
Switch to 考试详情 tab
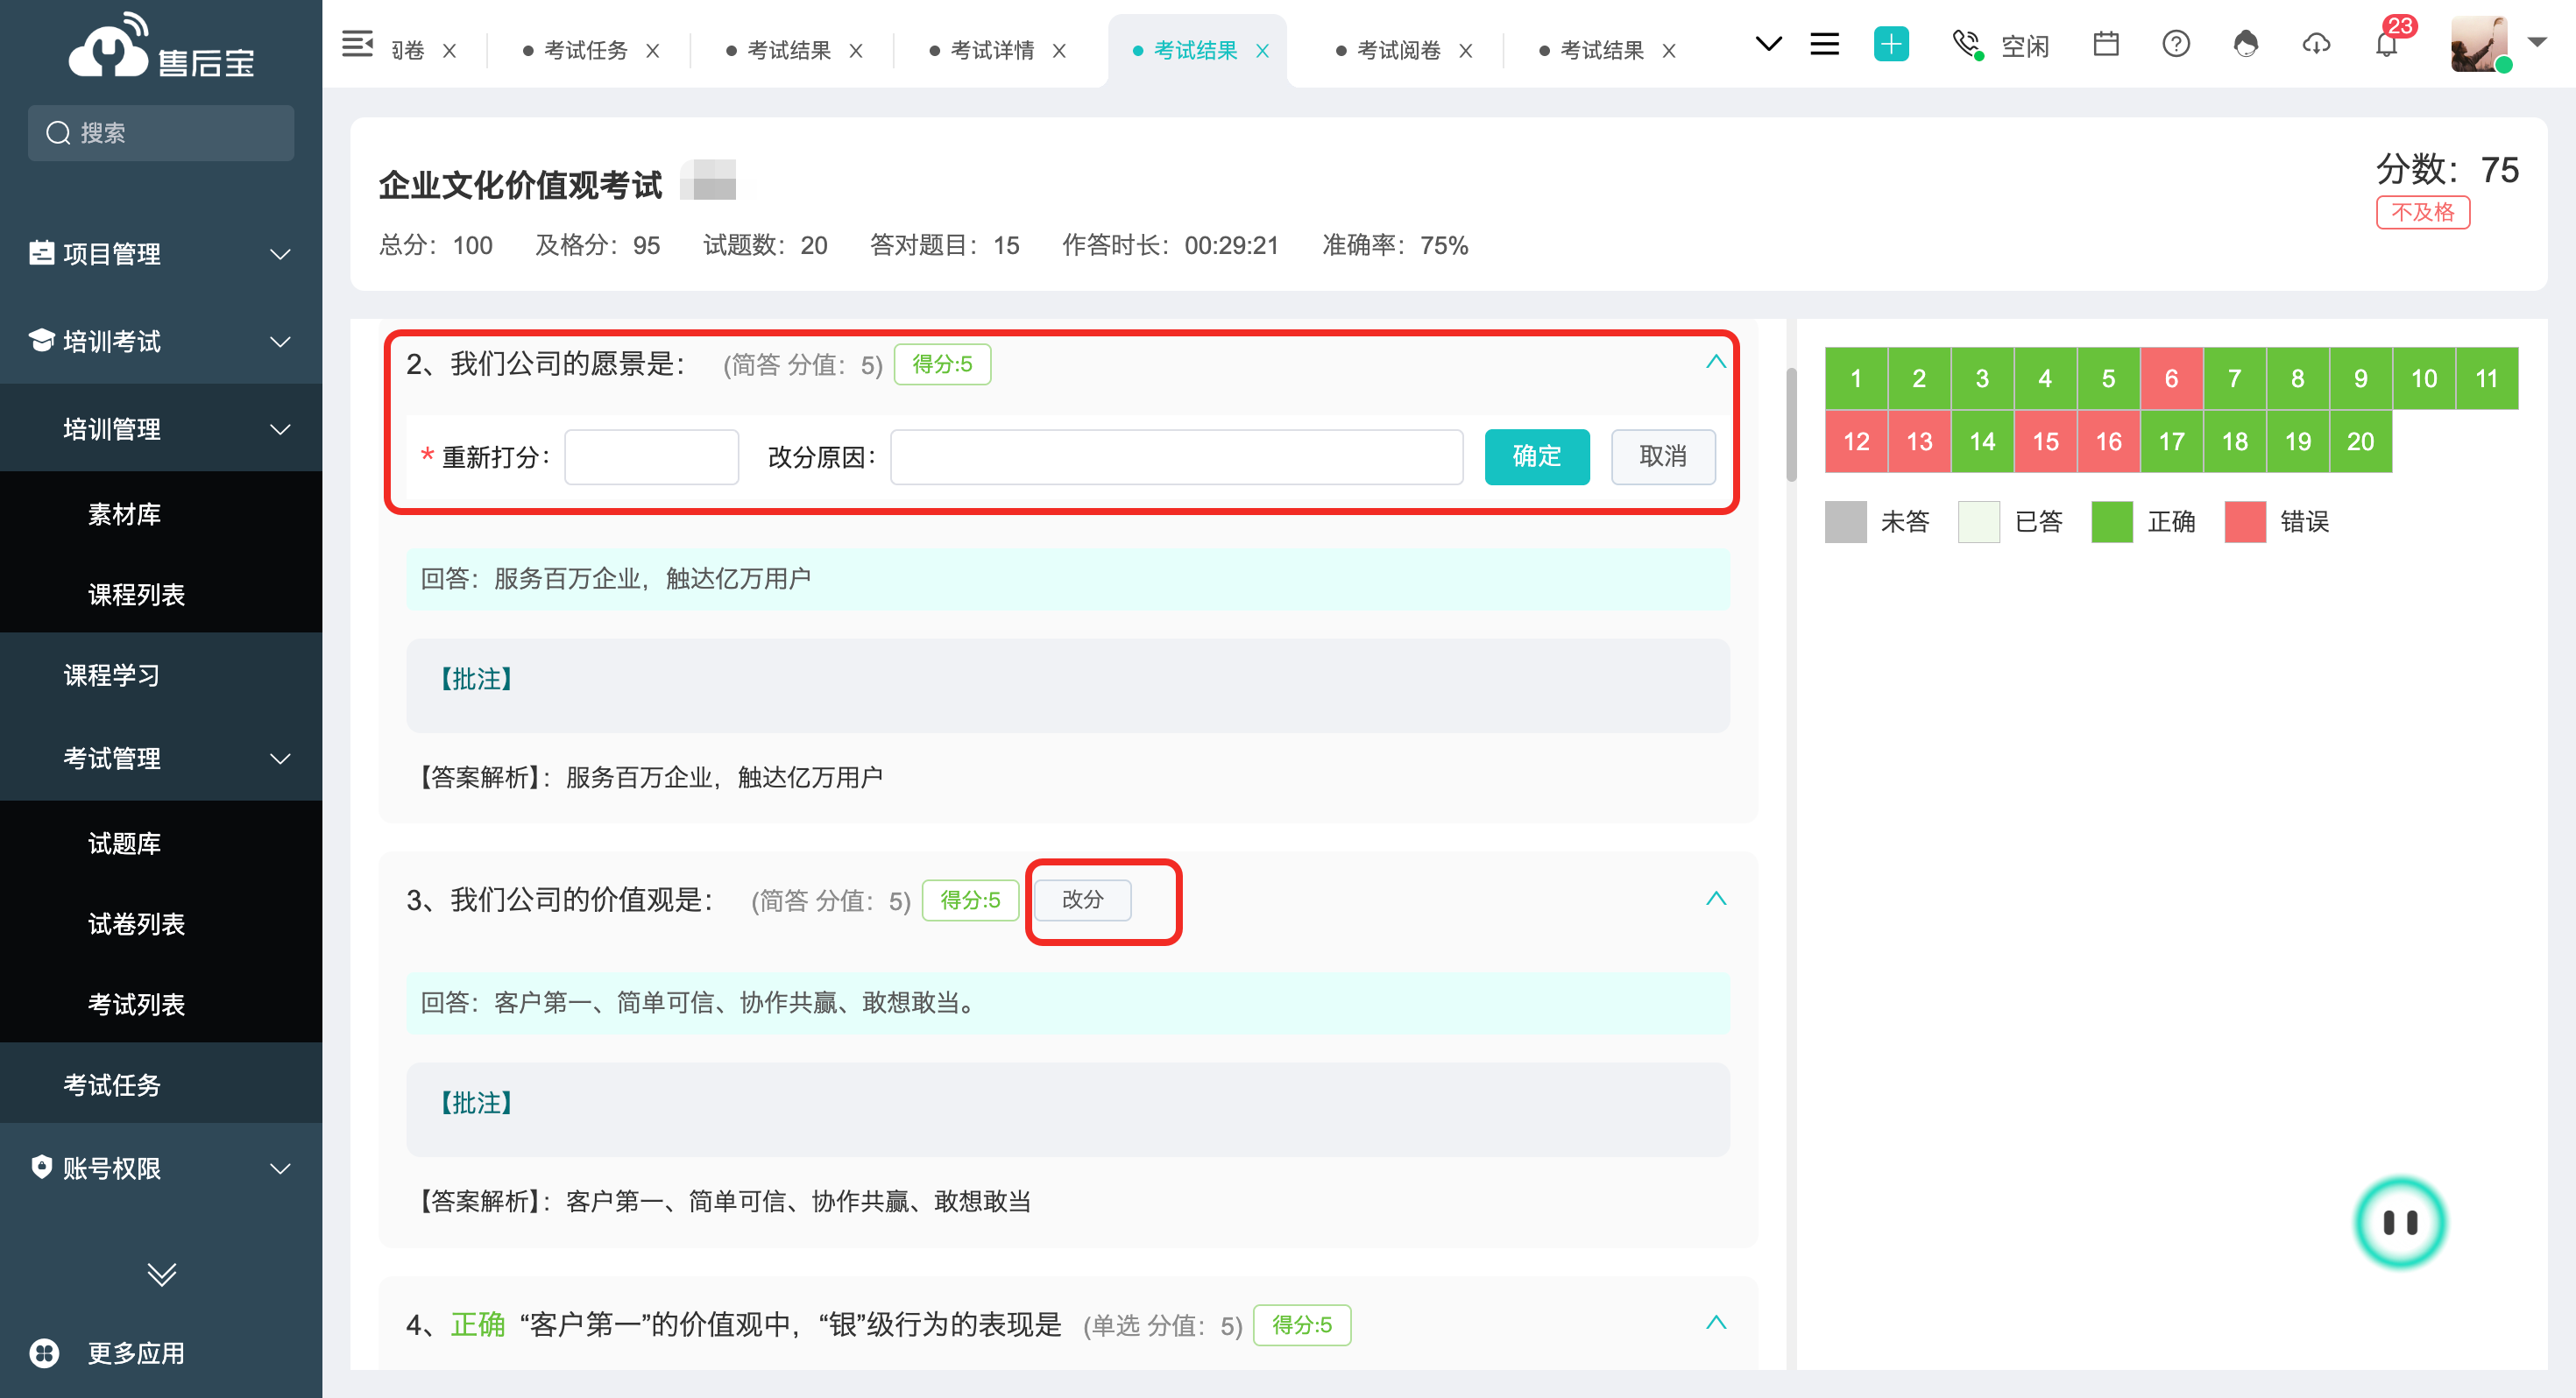[991, 50]
